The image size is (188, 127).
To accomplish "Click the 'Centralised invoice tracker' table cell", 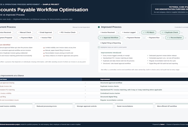I will click(110, 93).
